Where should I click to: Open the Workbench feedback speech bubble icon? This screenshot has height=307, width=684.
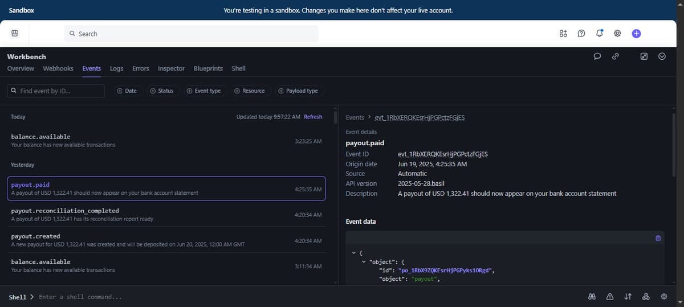tap(597, 56)
